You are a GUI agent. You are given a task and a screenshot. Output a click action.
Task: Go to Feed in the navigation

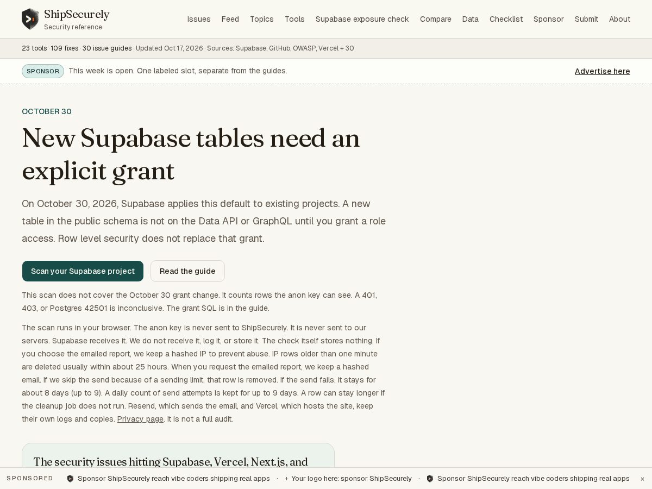pos(230,19)
